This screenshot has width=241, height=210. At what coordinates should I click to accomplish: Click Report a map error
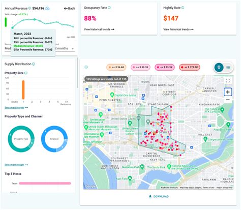coord(224,188)
